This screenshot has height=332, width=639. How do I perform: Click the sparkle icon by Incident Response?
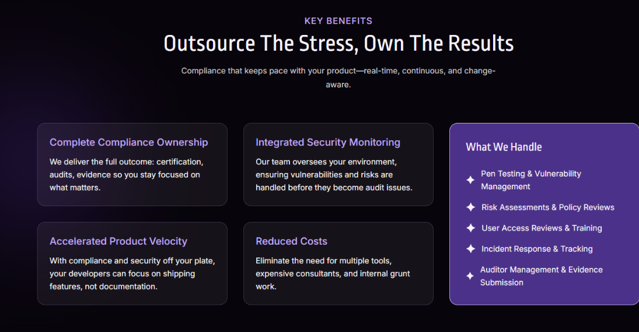[x=470, y=249]
